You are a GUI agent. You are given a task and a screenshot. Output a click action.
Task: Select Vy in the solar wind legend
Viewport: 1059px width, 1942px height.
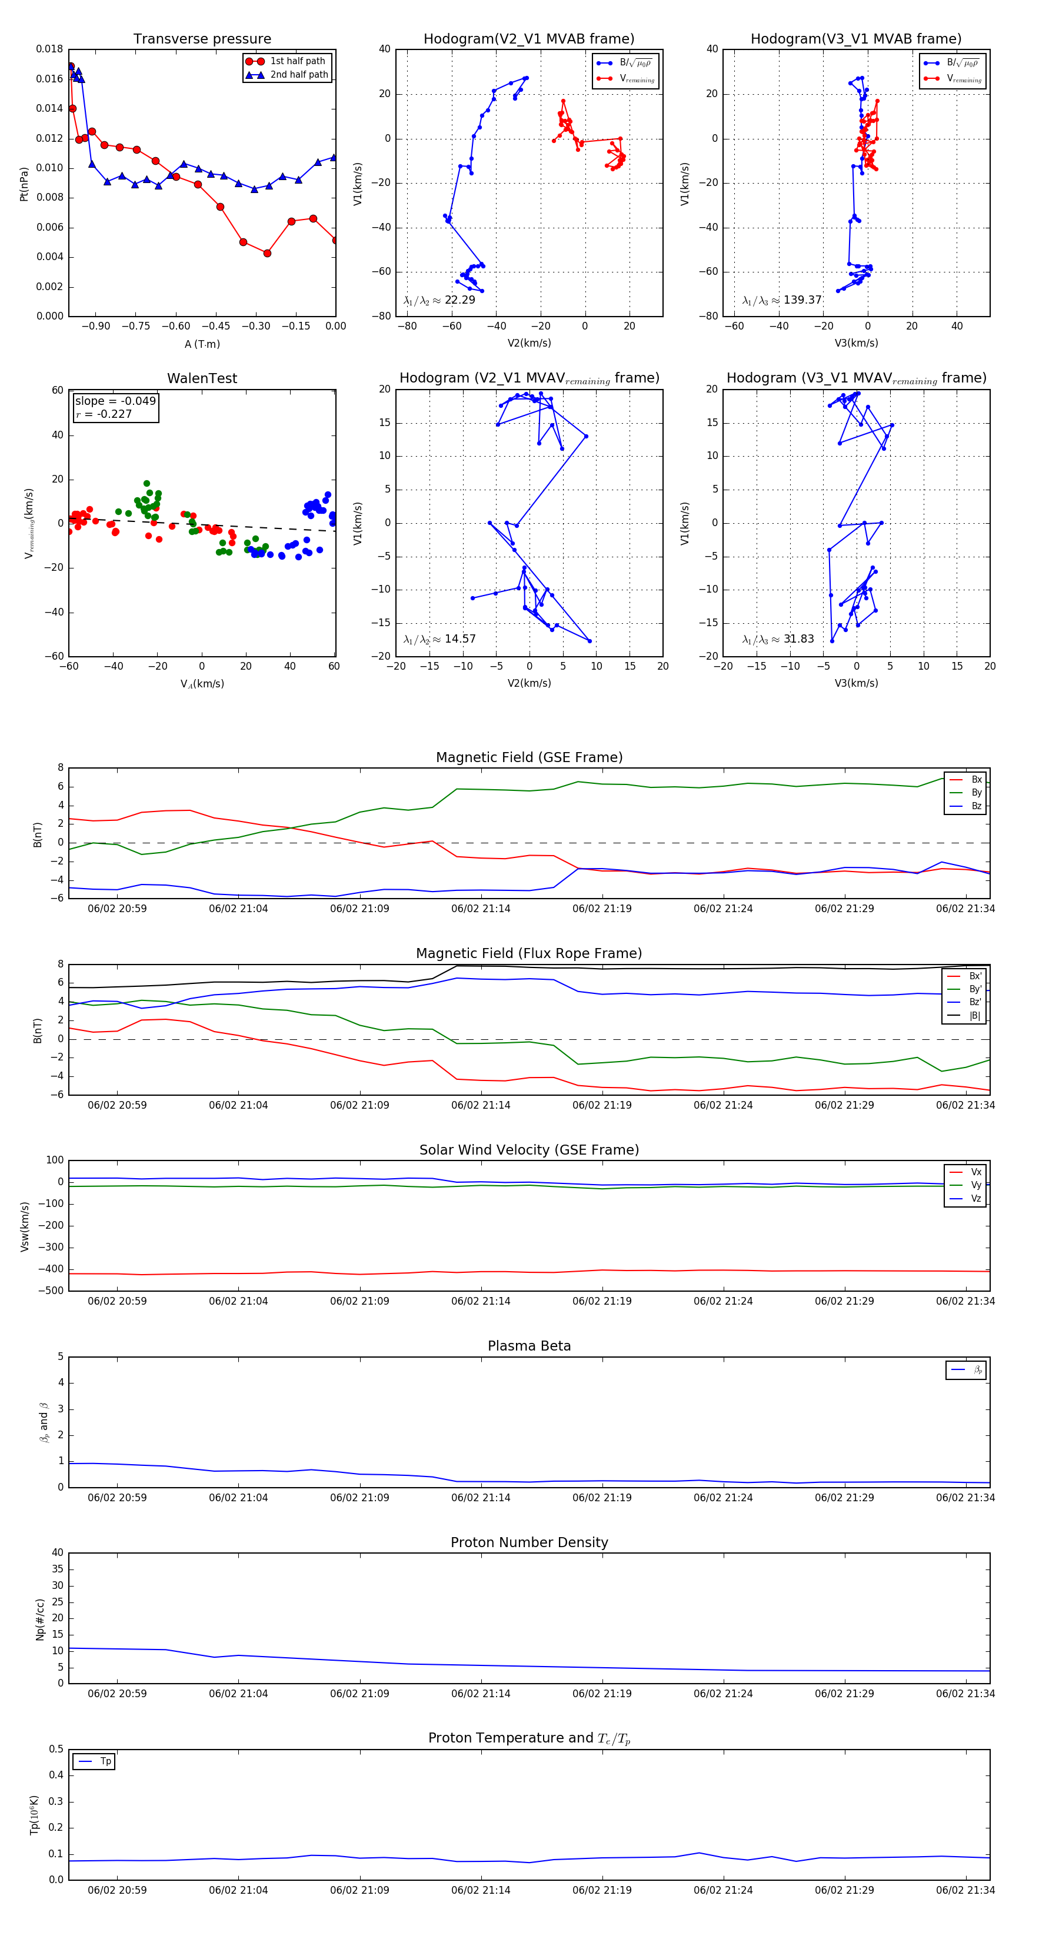point(965,1185)
